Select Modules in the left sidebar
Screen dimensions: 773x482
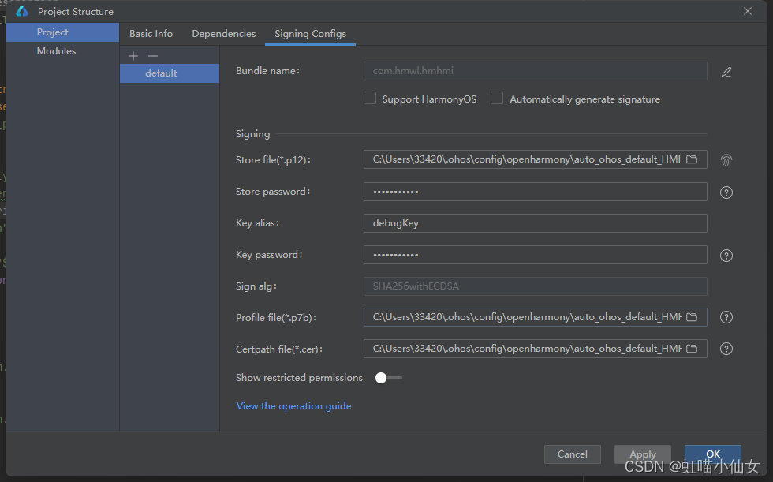coord(56,50)
